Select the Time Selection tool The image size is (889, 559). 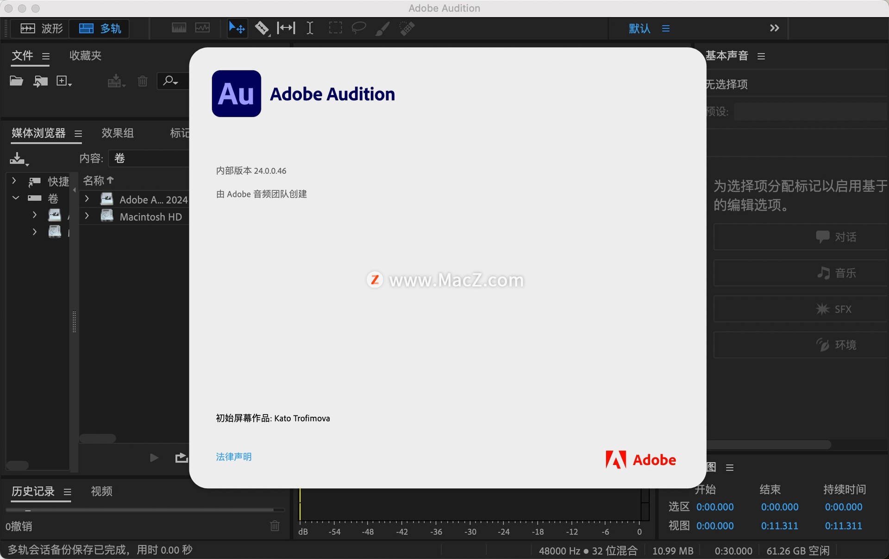pos(309,28)
